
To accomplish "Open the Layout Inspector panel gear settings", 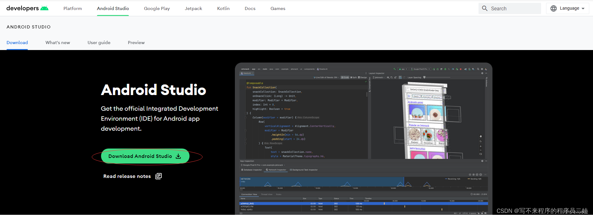I will (482, 73).
